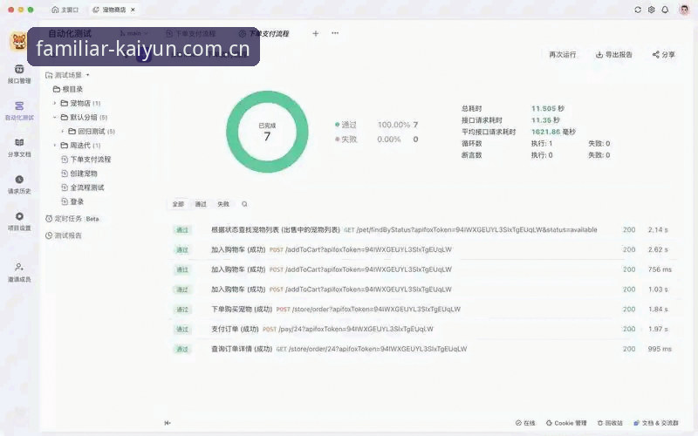
Task: Open the 创建宠物 test scenario
Action: (x=79, y=174)
